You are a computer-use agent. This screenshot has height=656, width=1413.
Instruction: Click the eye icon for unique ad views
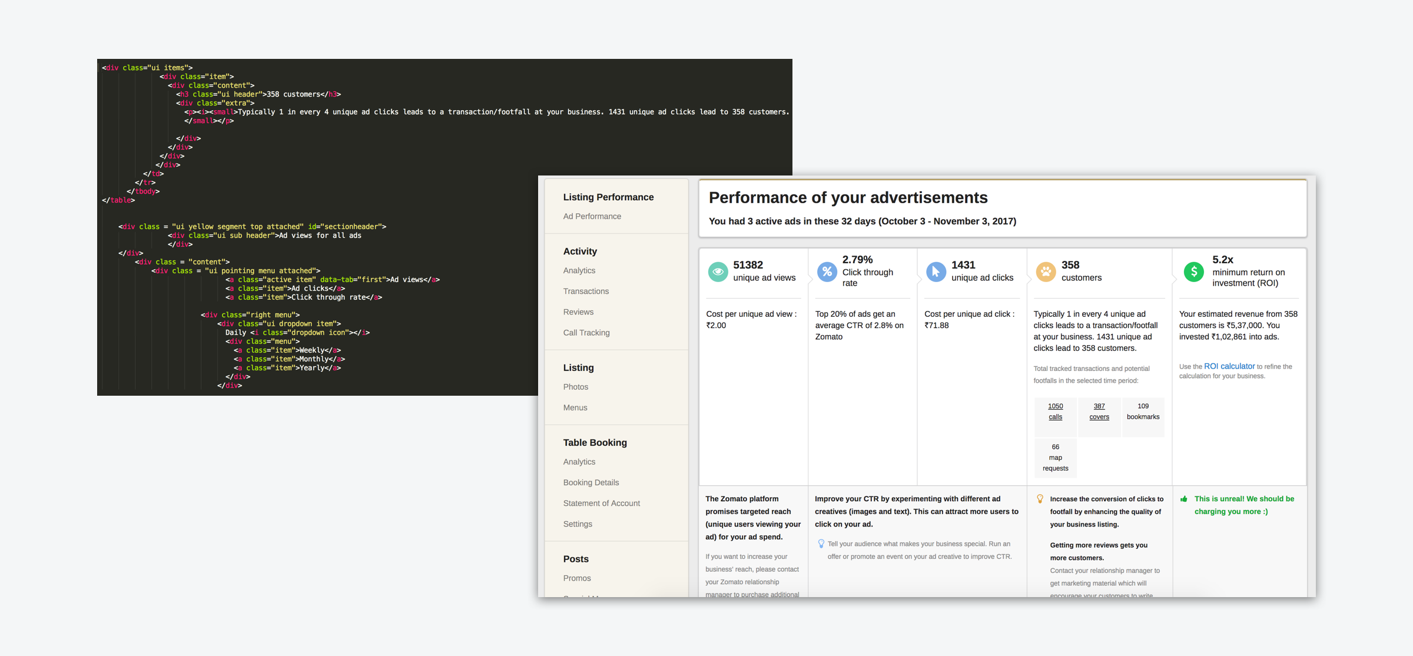[x=718, y=271]
